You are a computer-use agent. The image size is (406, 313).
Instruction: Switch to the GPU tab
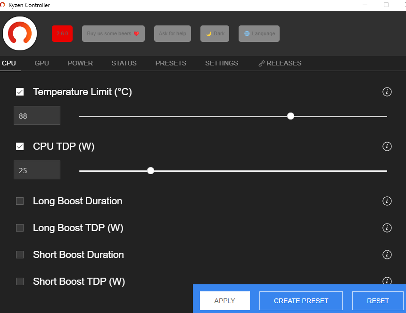[41, 64]
